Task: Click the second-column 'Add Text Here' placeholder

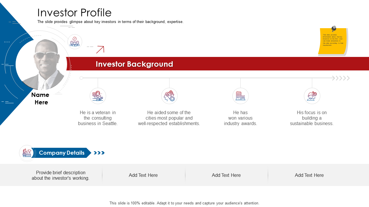Action: pyautogui.click(x=143, y=175)
